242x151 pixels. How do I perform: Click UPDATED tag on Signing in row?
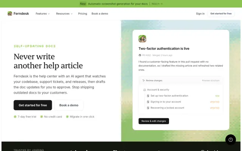[x=215, y=102]
